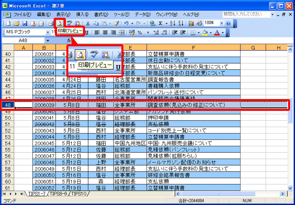The image size is (295, 205).
Task: Click the vertical scrollbar down arrow
Action: point(290,188)
